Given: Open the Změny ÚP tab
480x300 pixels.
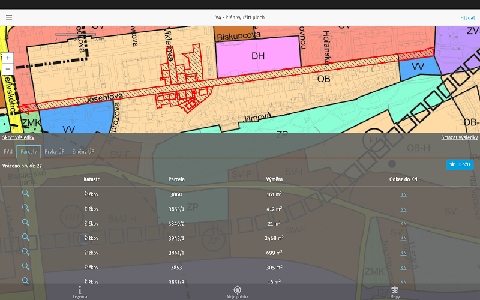Looking at the screenshot, I should [x=83, y=152].
